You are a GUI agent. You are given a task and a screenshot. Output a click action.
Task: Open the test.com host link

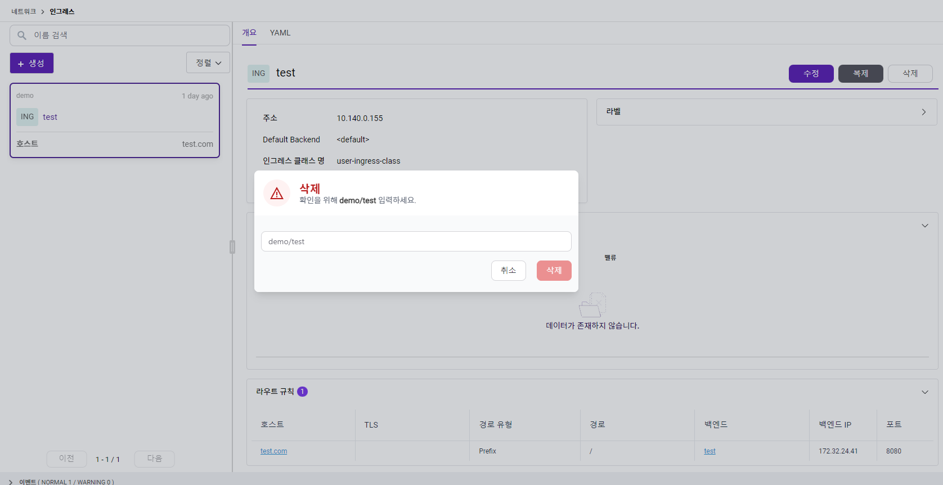click(x=273, y=451)
